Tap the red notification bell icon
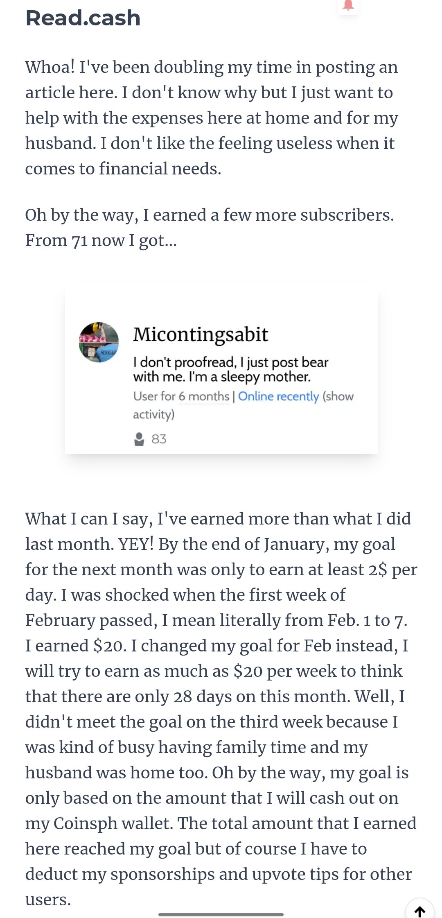The image size is (442, 918). (348, 5)
